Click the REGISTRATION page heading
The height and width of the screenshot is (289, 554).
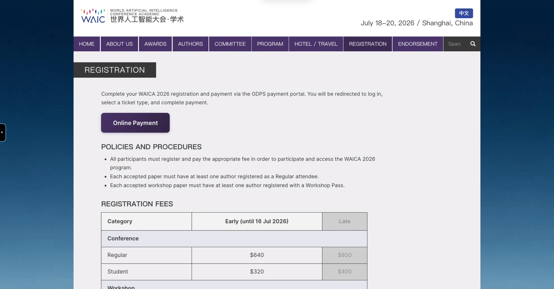tap(115, 70)
